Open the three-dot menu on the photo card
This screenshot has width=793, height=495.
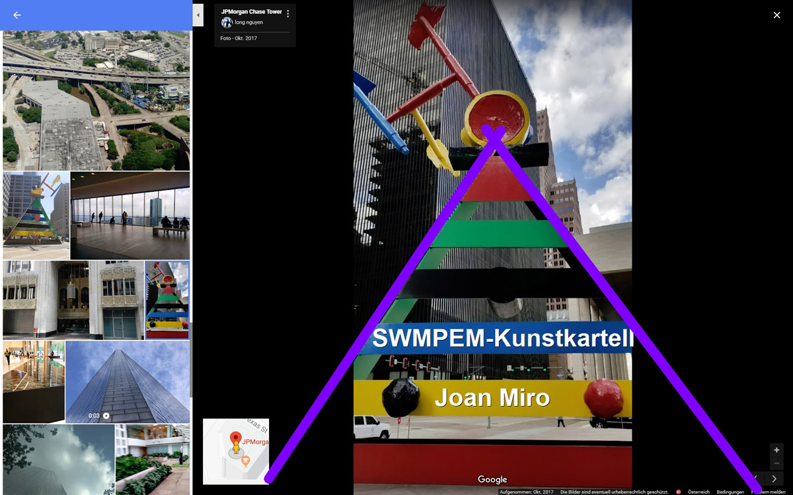[x=288, y=13]
